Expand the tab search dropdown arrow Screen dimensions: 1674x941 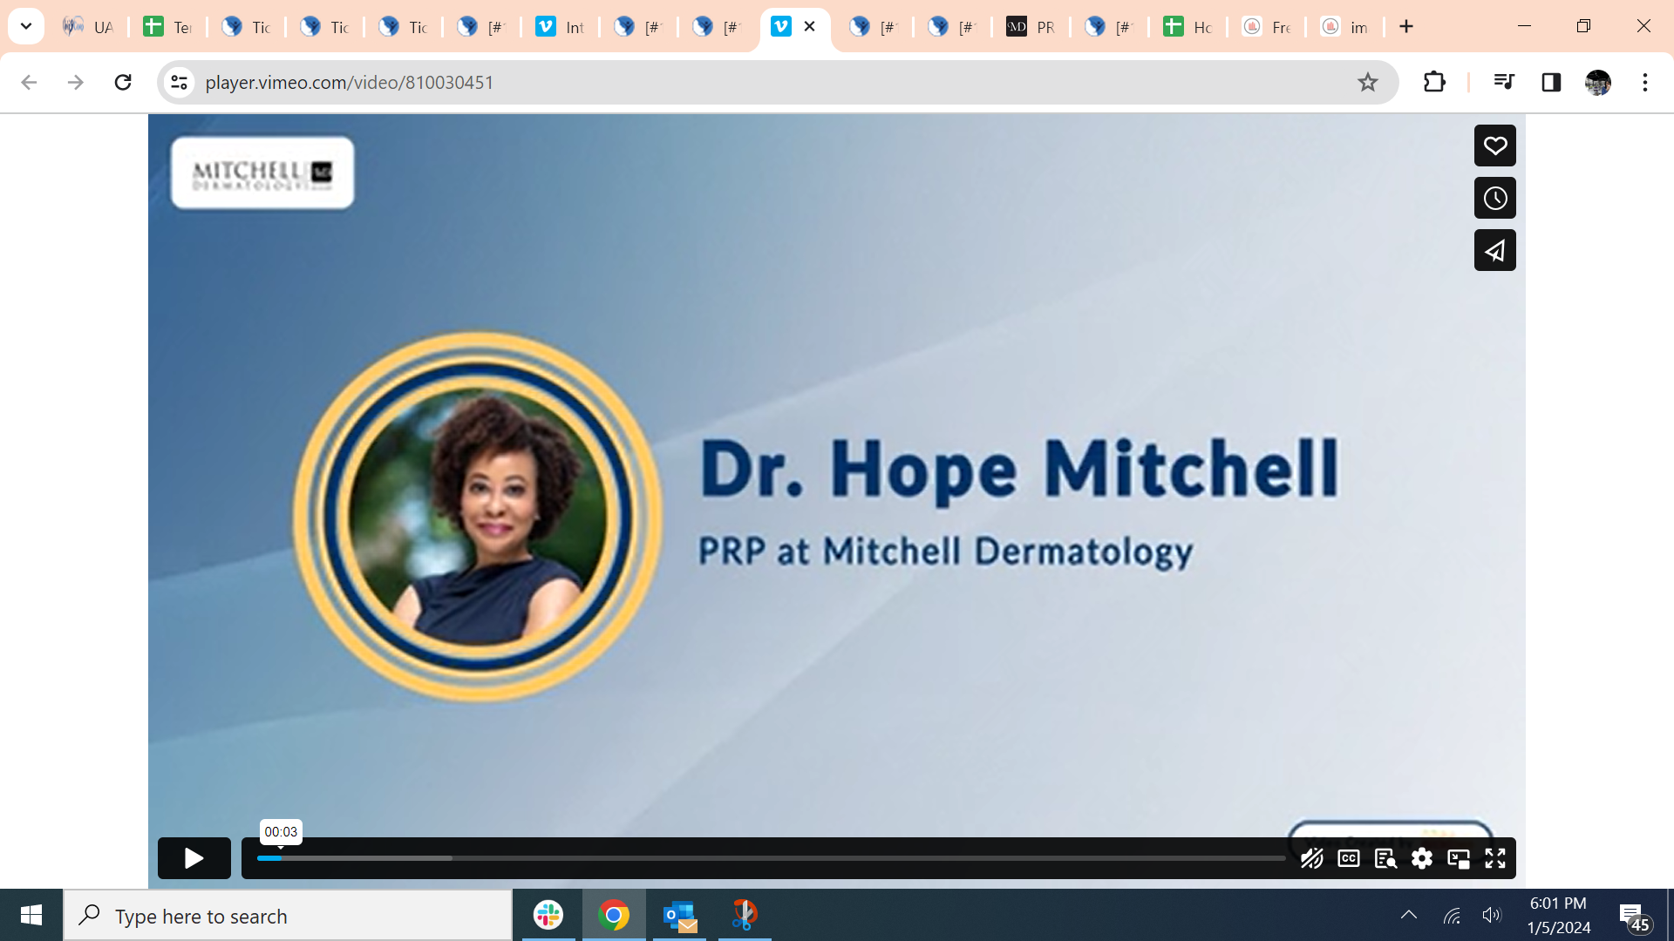(x=26, y=26)
